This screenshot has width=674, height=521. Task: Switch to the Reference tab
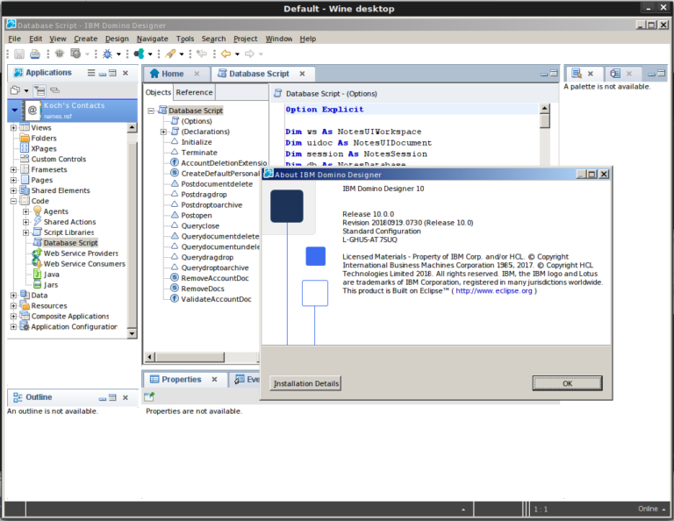point(194,92)
